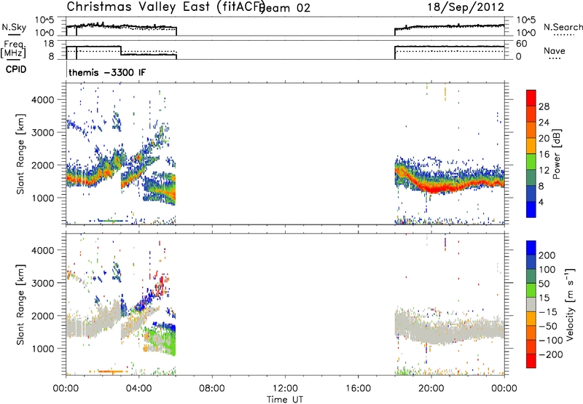Click the '08:00' time axis tick
Screen dimensions: 583x404
pos(212,389)
